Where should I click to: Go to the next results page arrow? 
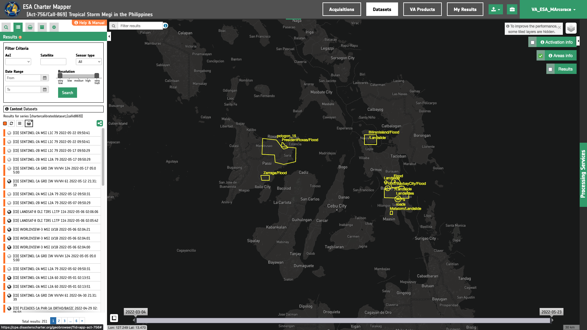pyautogui.click(x=82, y=321)
